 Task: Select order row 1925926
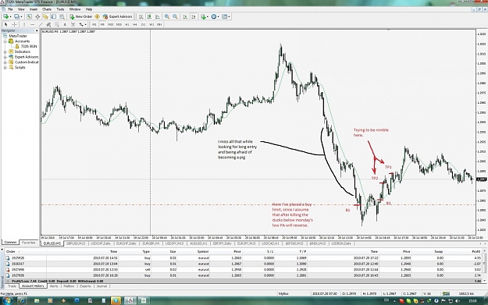click(x=244, y=257)
